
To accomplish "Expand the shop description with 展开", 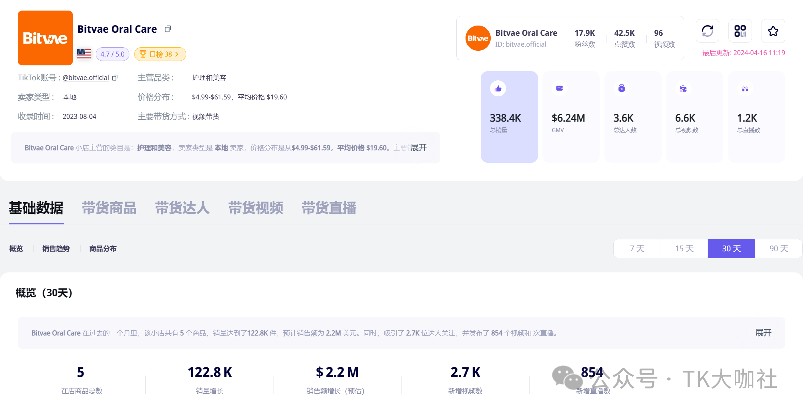I will (419, 147).
